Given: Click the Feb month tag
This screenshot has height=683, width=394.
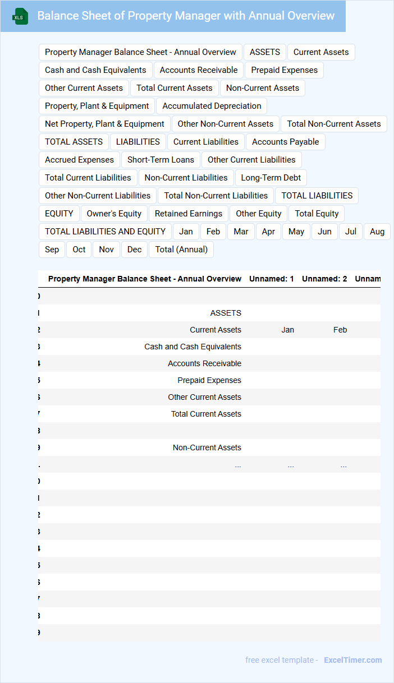Looking at the screenshot, I should click(x=213, y=232).
